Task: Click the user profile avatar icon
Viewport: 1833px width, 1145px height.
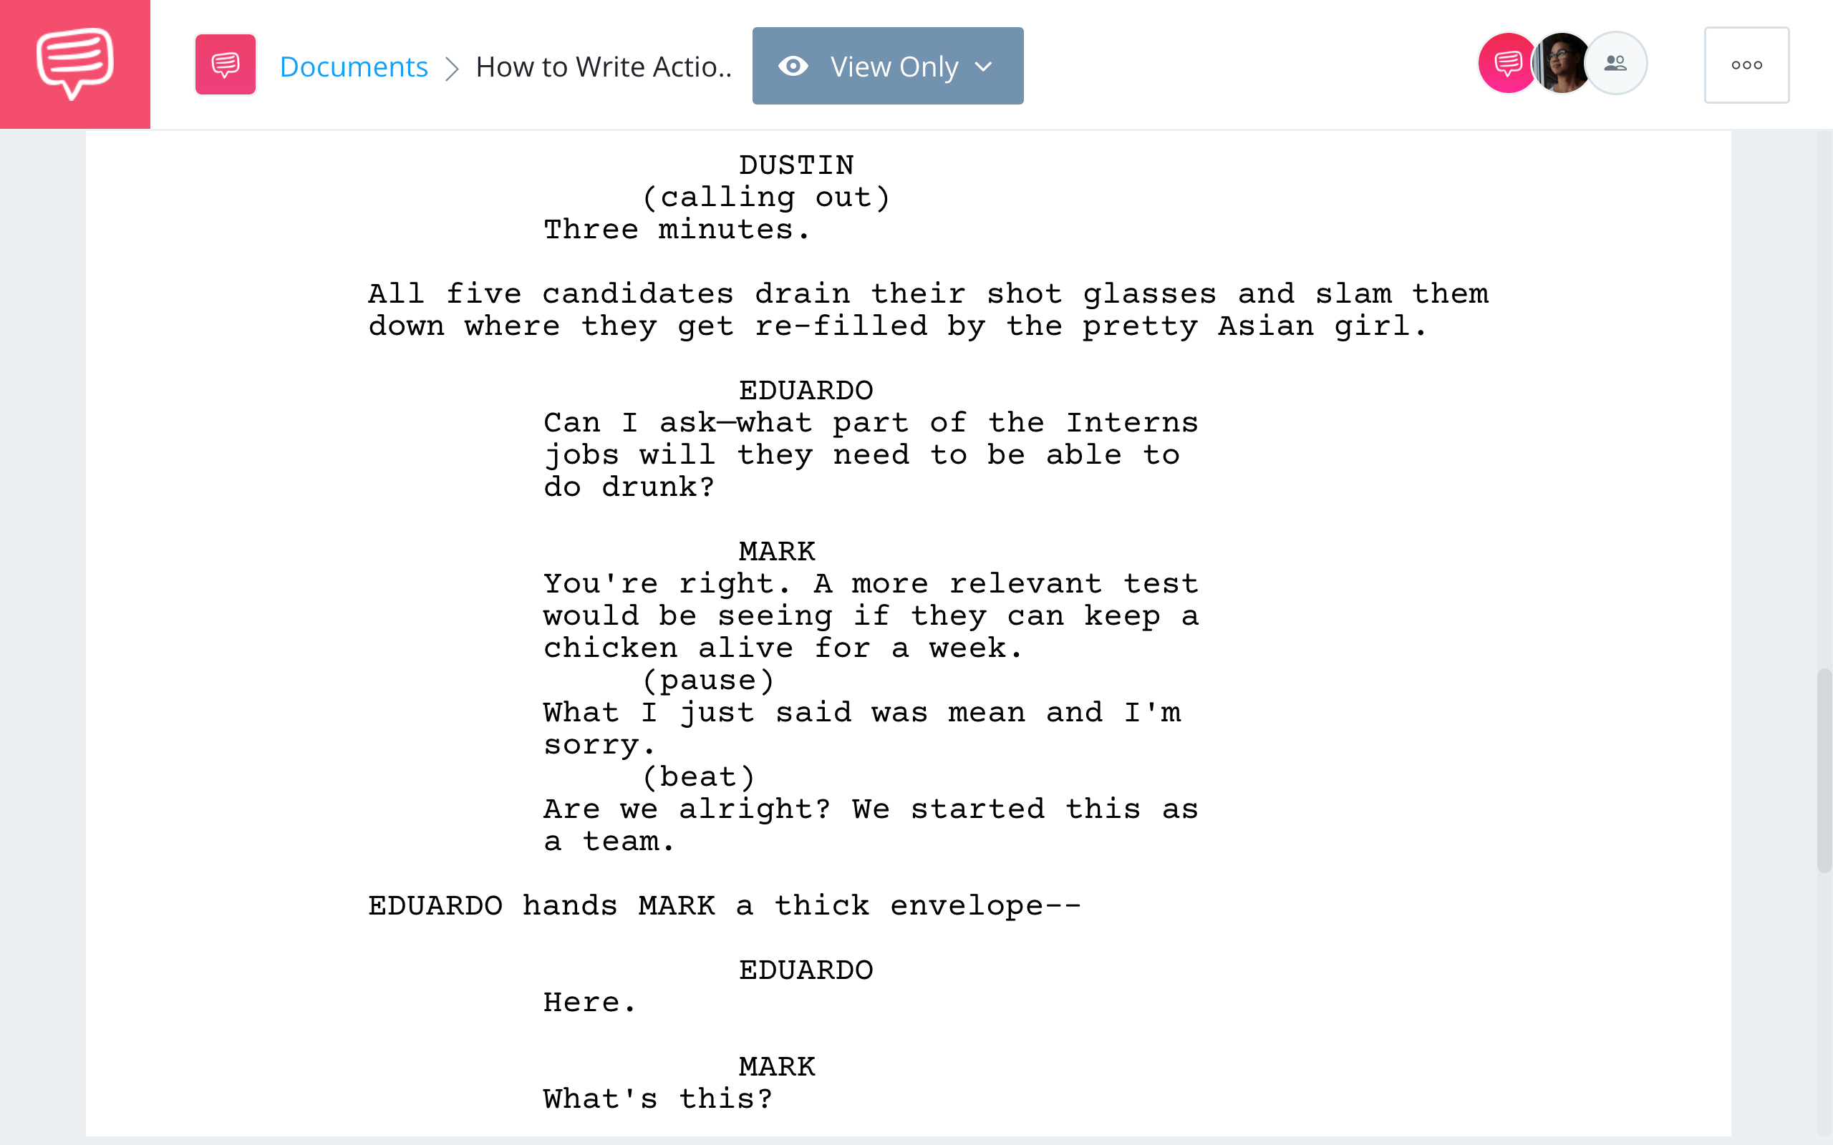Action: [x=1559, y=63]
